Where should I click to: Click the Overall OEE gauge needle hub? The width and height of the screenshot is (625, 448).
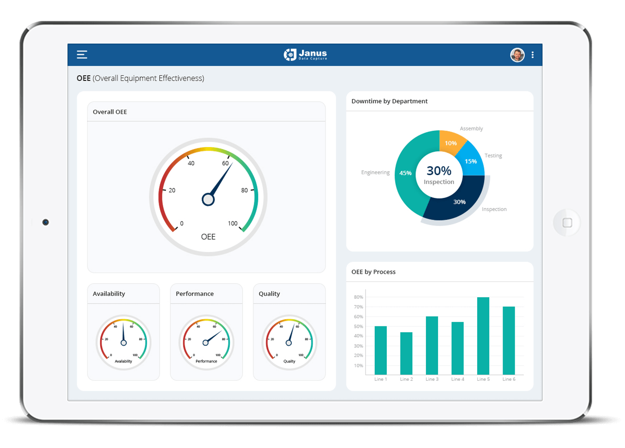(208, 199)
